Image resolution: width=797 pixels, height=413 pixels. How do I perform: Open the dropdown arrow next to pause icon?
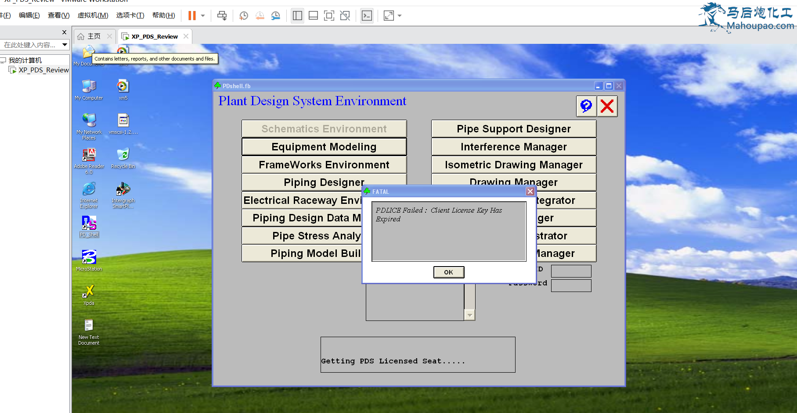pos(203,16)
